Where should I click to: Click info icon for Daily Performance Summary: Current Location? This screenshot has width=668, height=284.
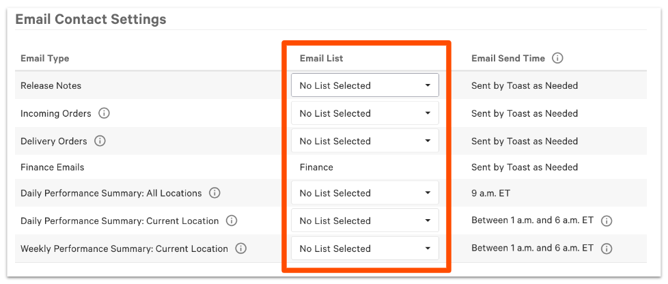point(232,221)
